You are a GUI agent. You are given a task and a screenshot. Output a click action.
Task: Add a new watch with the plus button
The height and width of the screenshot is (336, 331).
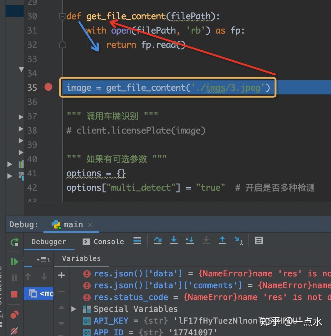coord(61,275)
